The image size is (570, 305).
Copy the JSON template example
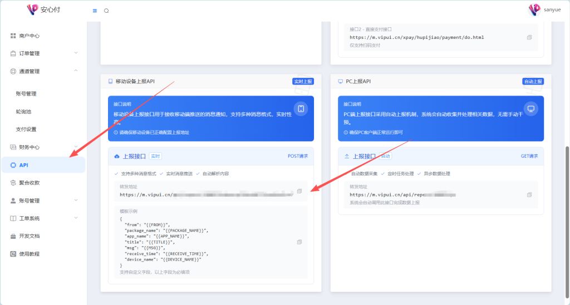coord(299,242)
